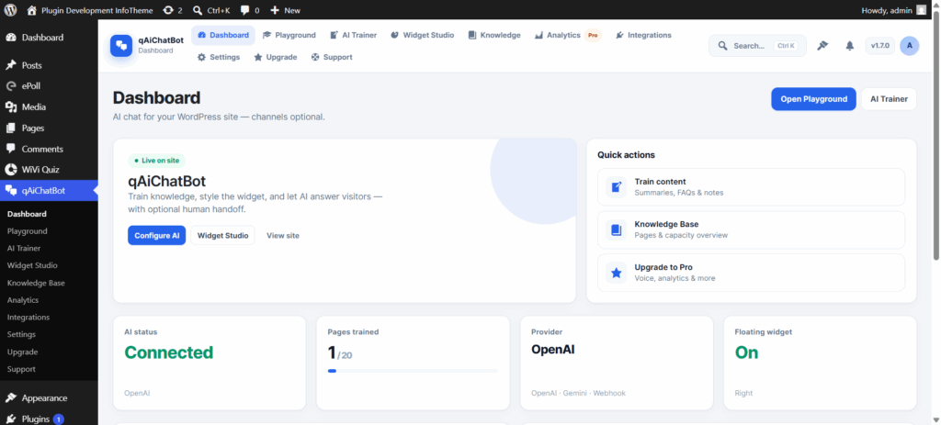Focus the Search field in plugin header
The image size is (941, 425).
[x=757, y=46]
